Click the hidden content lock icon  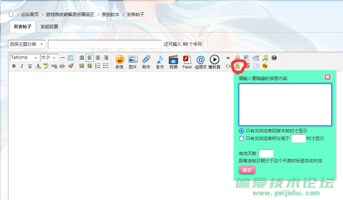[237, 66]
